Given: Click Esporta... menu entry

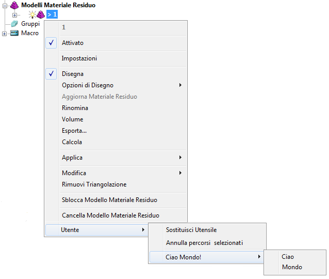Looking at the screenshot, I should (74, 131).
